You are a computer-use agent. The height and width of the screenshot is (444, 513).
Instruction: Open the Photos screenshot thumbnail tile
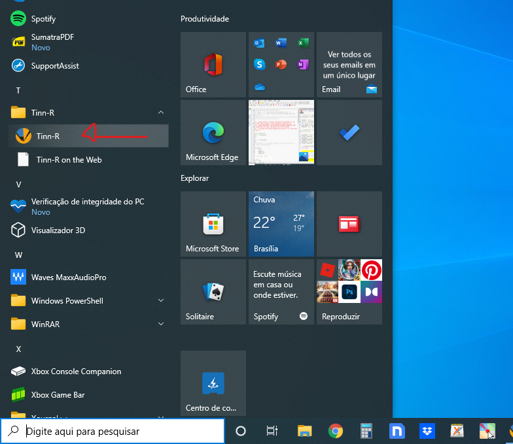point(281,133)
